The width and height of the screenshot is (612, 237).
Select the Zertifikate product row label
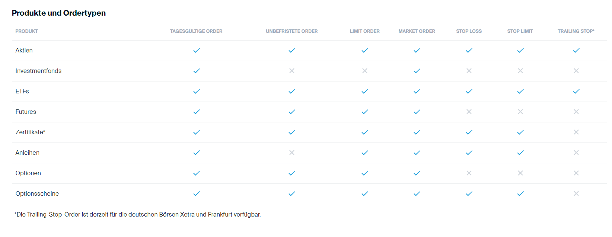(x=31, y=132)
